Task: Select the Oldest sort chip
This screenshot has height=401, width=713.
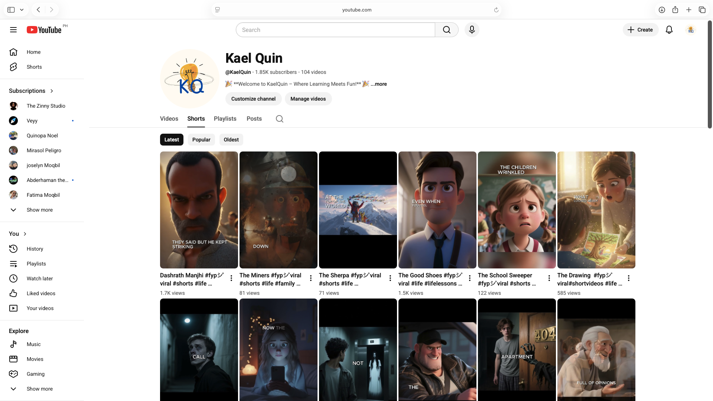Action: click(x=231, y=140)
